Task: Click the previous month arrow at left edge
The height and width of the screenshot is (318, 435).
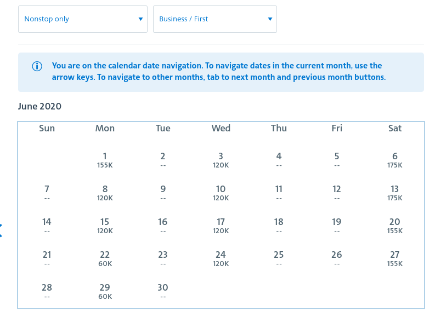Action: pyautogui.click(x=1, y=230)
